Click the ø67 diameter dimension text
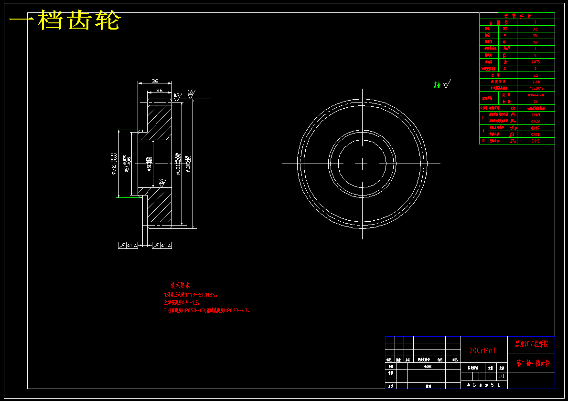Image resolution: width=568 pixels, height=401 pixels. (x=128, y=164)
